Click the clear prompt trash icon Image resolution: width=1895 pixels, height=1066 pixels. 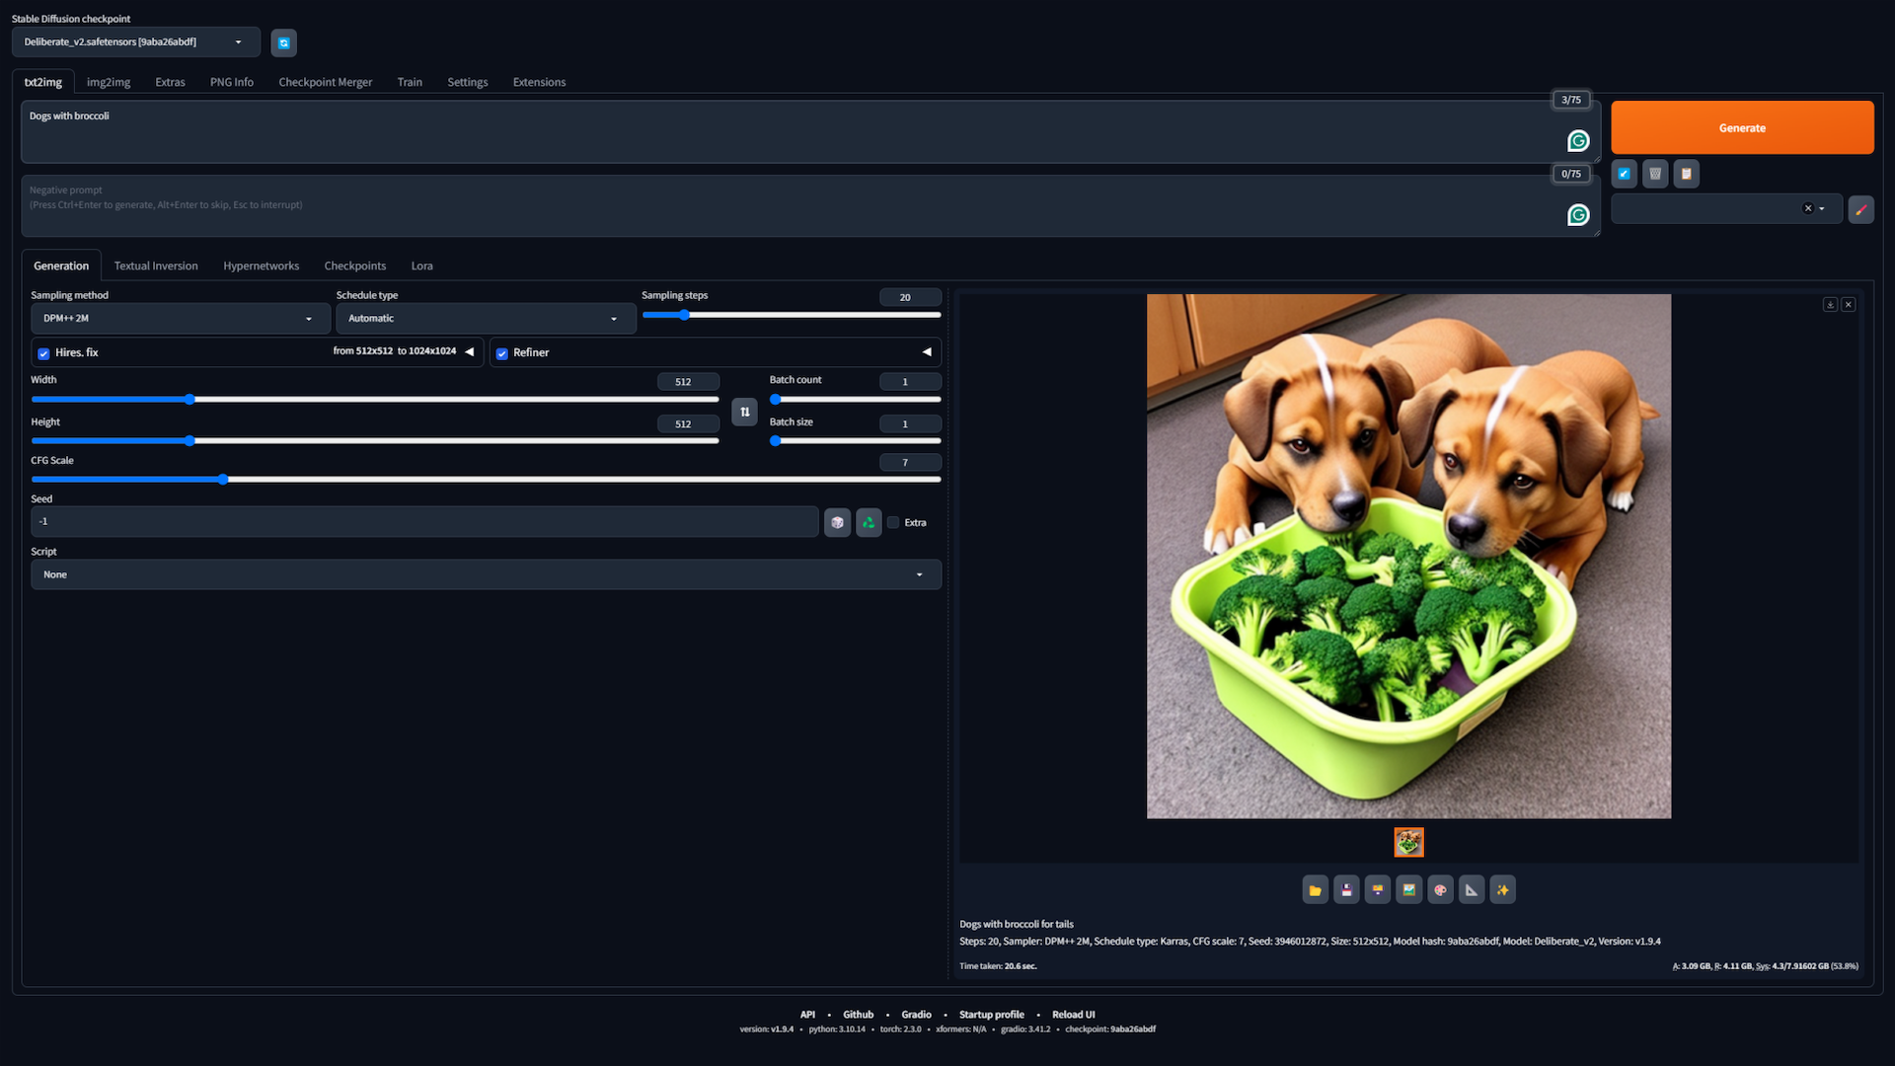[x=1655, y=174]
